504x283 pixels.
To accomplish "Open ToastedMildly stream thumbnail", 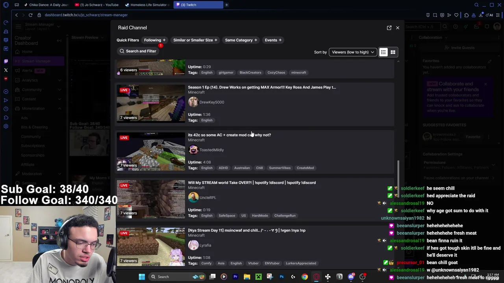I will tap(150, 151).
